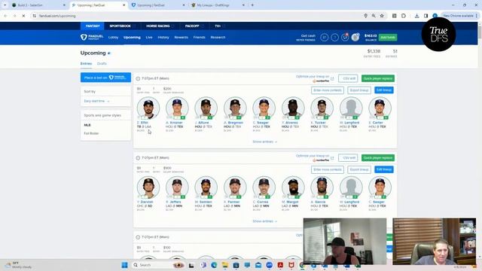482x271 pixels.
Task: Click the help question mark icon in header
Action: [x=334, y=38]
